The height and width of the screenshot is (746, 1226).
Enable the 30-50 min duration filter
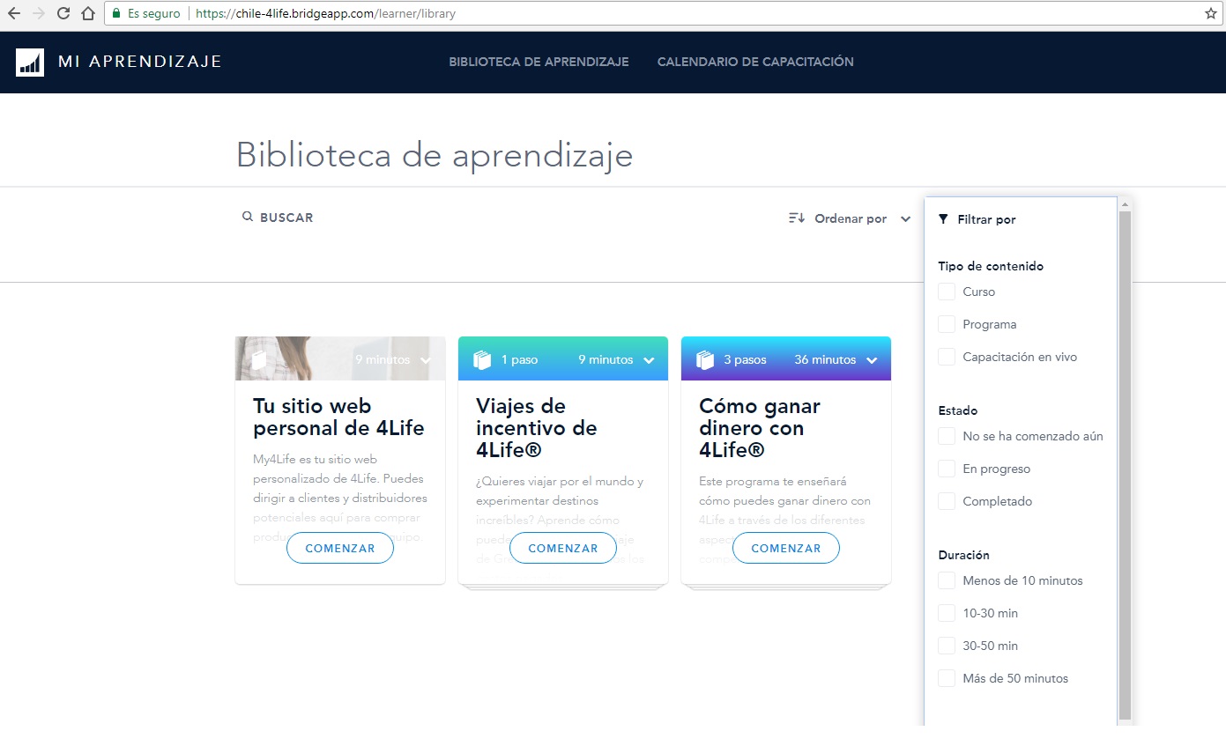(947, 646)
